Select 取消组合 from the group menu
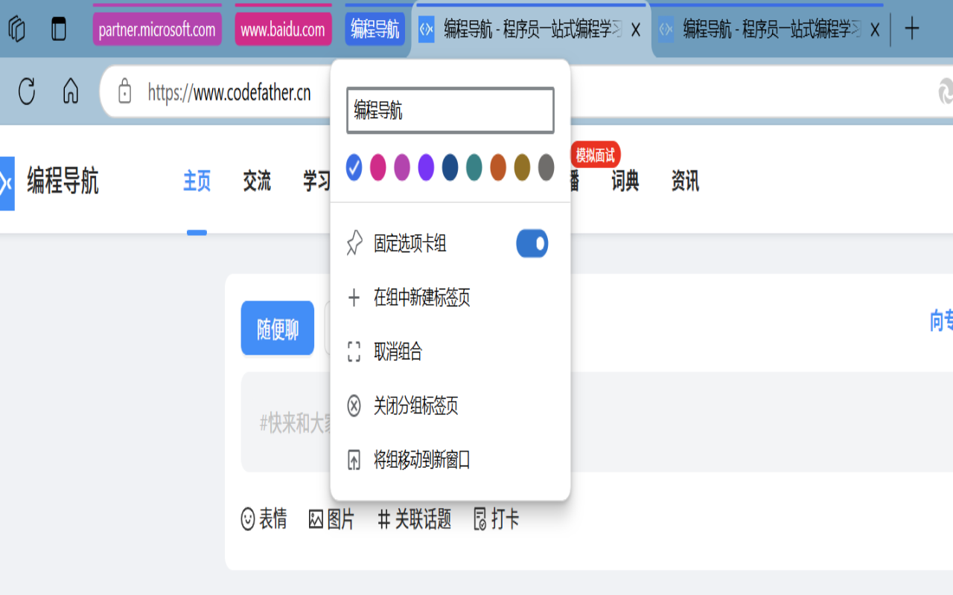This screenshot has width=953, height=595. 398,352
